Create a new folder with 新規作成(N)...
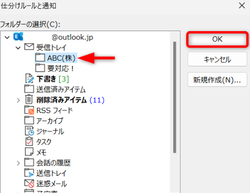The width and height of the screenshot is (250, 193). click(217, 79)
